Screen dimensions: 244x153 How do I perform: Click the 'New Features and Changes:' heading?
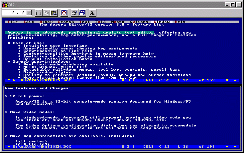pos(38,88)
